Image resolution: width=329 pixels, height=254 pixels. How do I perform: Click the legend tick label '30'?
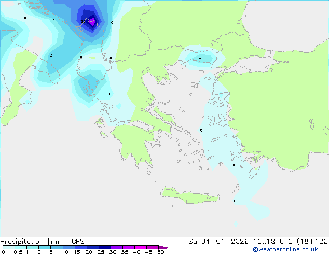[x=113, y=252]
